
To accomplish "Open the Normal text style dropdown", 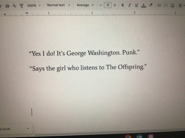I will coord(58,5).
